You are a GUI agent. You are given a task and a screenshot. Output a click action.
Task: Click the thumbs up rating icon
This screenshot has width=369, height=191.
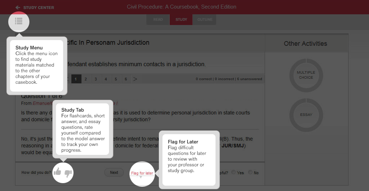[x=57, y=172]
